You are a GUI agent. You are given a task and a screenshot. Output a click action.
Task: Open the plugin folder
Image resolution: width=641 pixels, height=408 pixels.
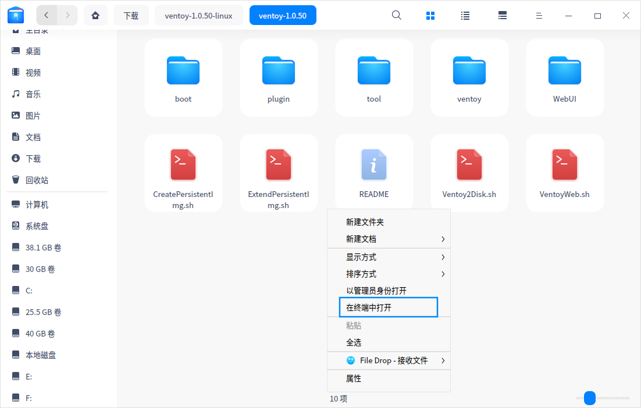click(x=279, y=78)
